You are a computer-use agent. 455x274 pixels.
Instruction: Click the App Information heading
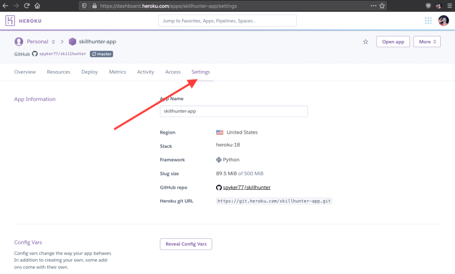pyautogui.click(x=35, y=99)
